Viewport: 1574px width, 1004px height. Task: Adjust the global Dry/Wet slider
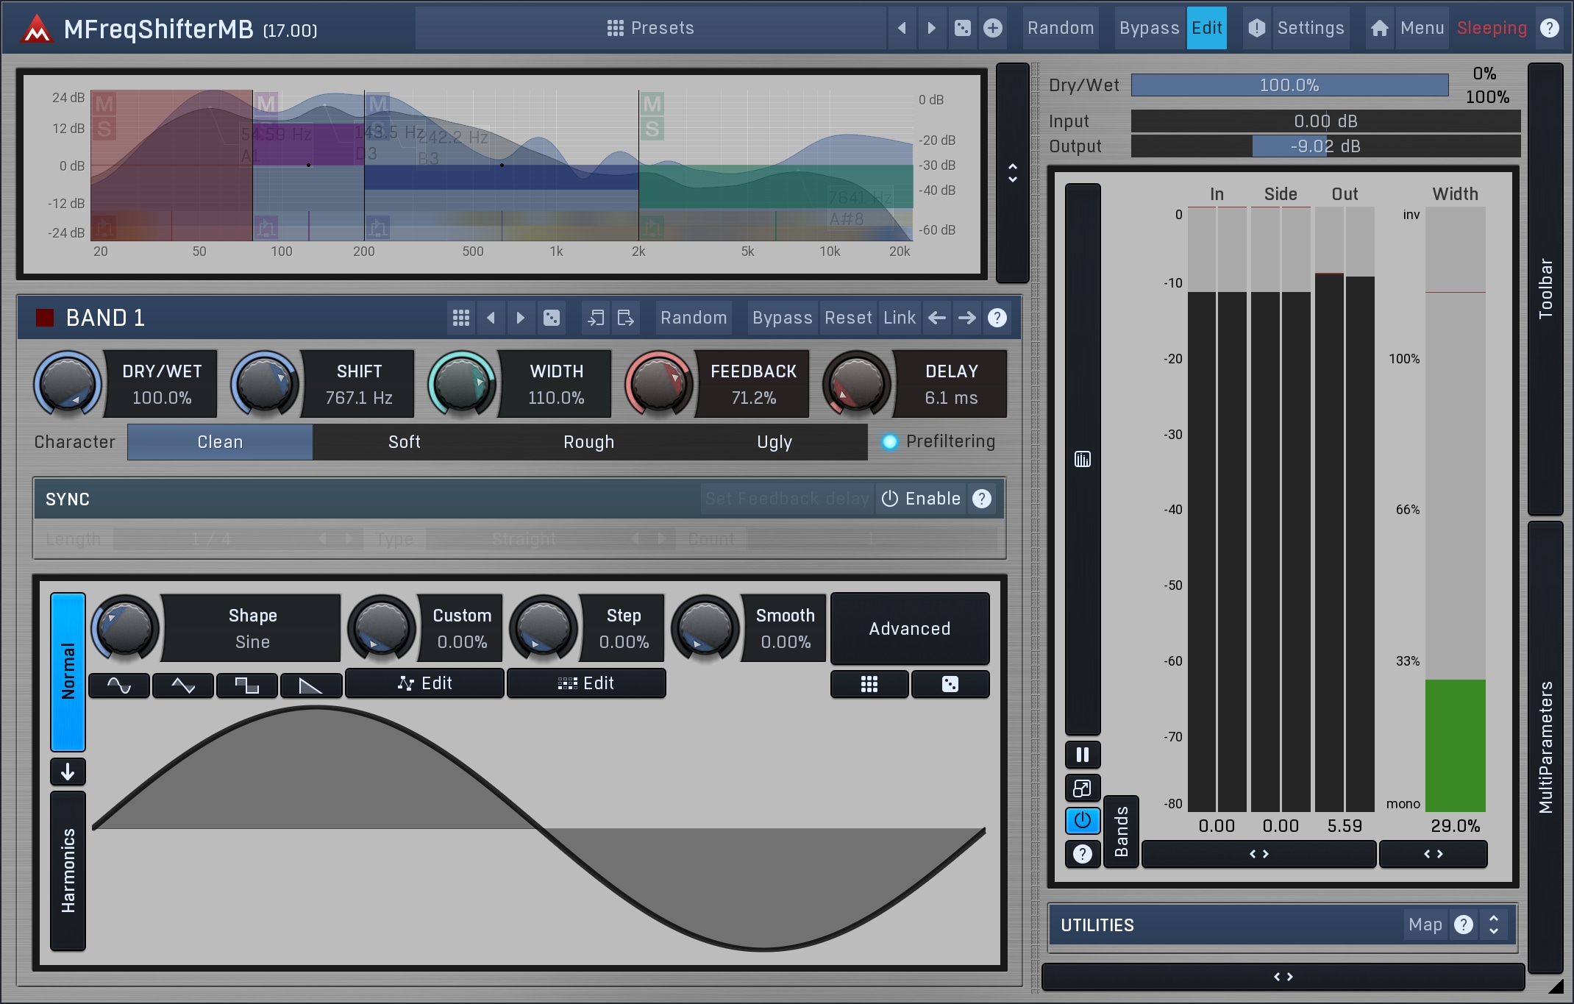[1289, 85]
